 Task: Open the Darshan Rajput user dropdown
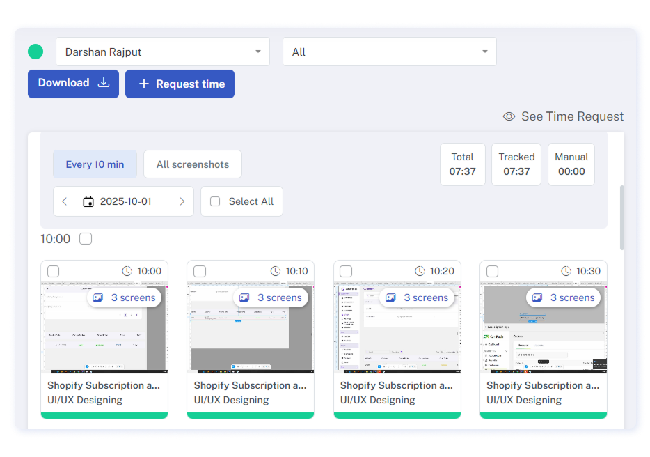pyautogui.click(x=163, y=52)
